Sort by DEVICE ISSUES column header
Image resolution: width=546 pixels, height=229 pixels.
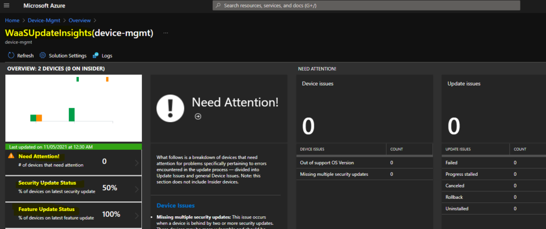click(312, 149)
